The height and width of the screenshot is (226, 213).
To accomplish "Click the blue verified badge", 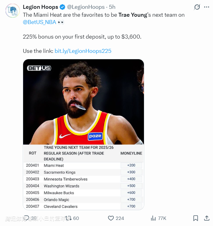I will [x=62, y=7].
